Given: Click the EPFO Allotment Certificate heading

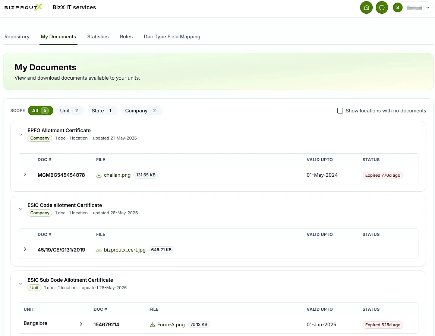Looking at the screenshot, I should click(x=59, y=130).
